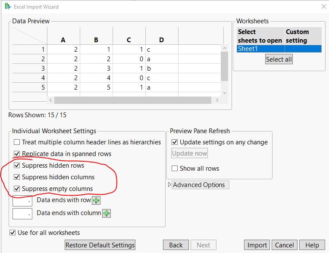Toggle Suppress hidden rows checkbox
The width and height of the screenshot is (329, 253).
point(17,166)
